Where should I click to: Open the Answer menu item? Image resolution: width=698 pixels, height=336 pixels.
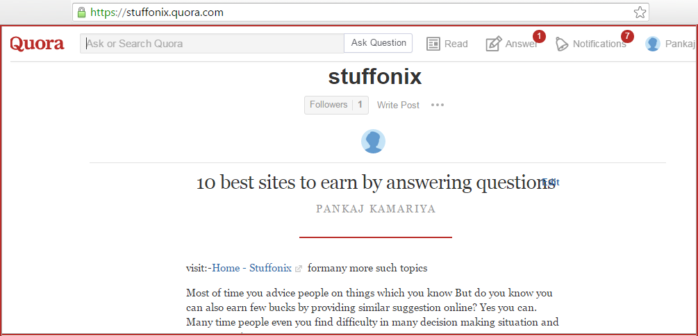(511, 44)
